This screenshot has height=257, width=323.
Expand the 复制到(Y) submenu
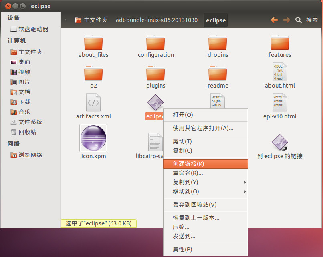(x=205, y=182)
